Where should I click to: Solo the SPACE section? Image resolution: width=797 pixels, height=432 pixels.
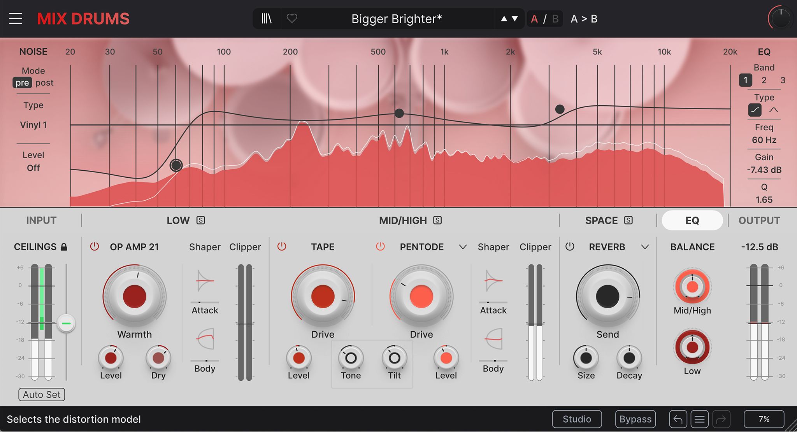click(628, 220)
